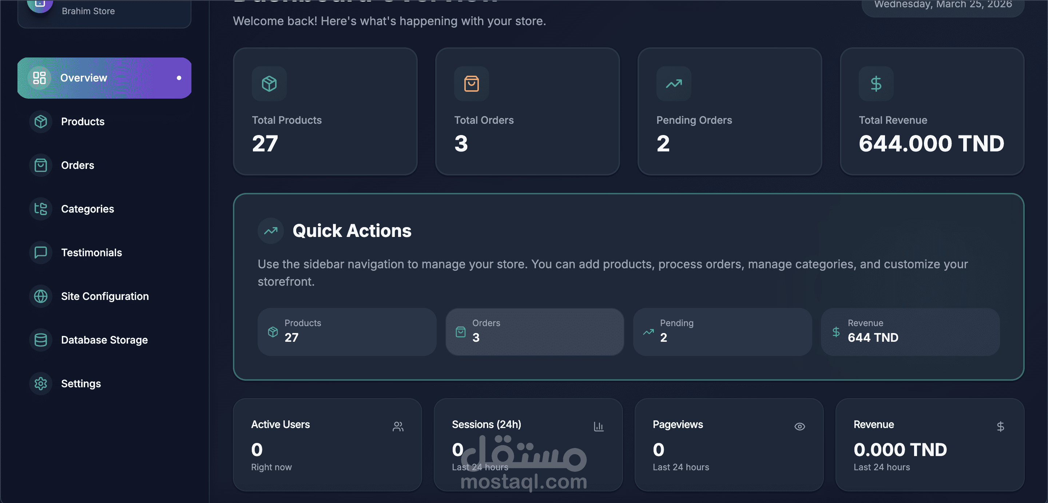Screen dimensions: 1048x503
Task: Click the eye icon on Pageviews card
Action: pos(799,427)
